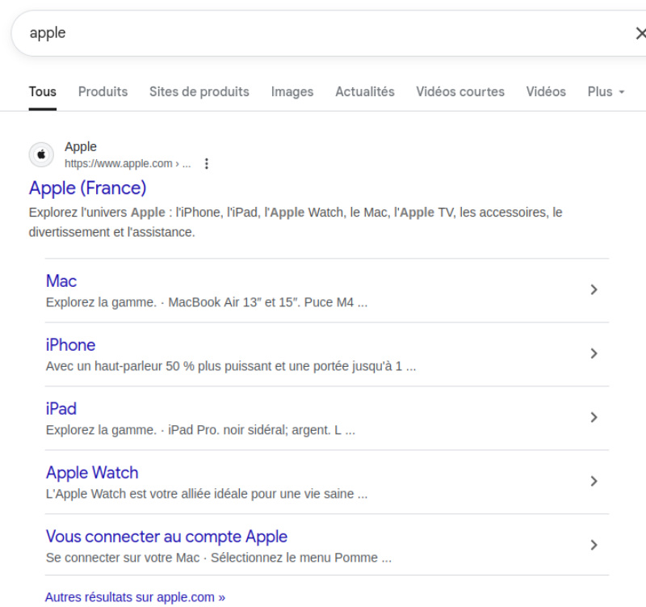Switch to the Actualités tab

pos(364,91)
